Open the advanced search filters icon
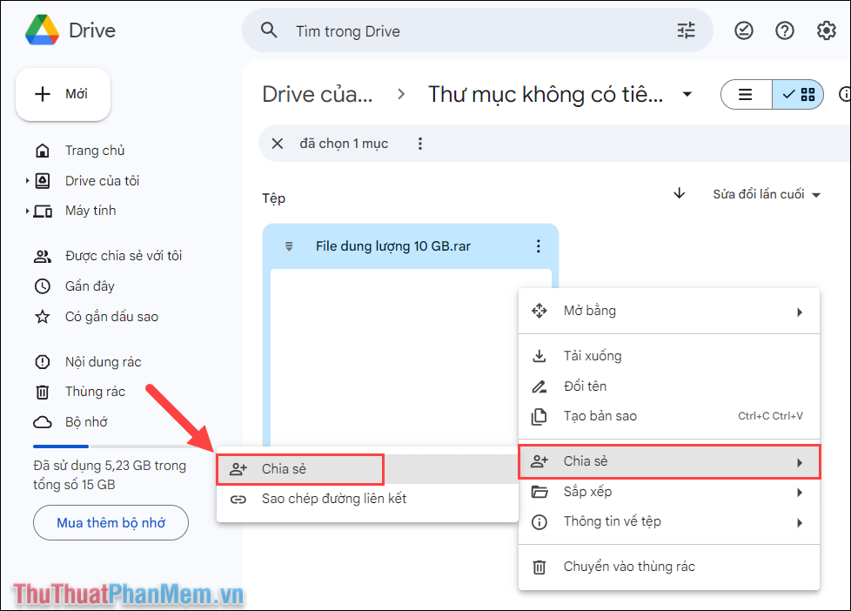Screen dimensions: 851x611 pyautogui.click(x=686, y=30)
